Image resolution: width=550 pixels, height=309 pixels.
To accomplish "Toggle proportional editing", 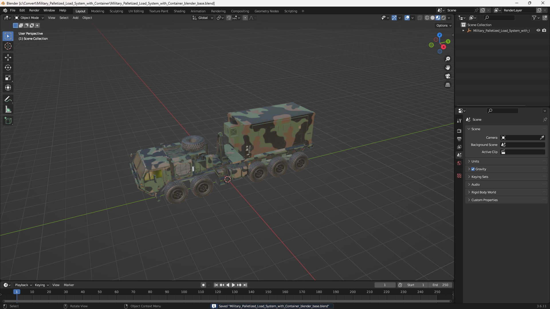I will [245, 18].
